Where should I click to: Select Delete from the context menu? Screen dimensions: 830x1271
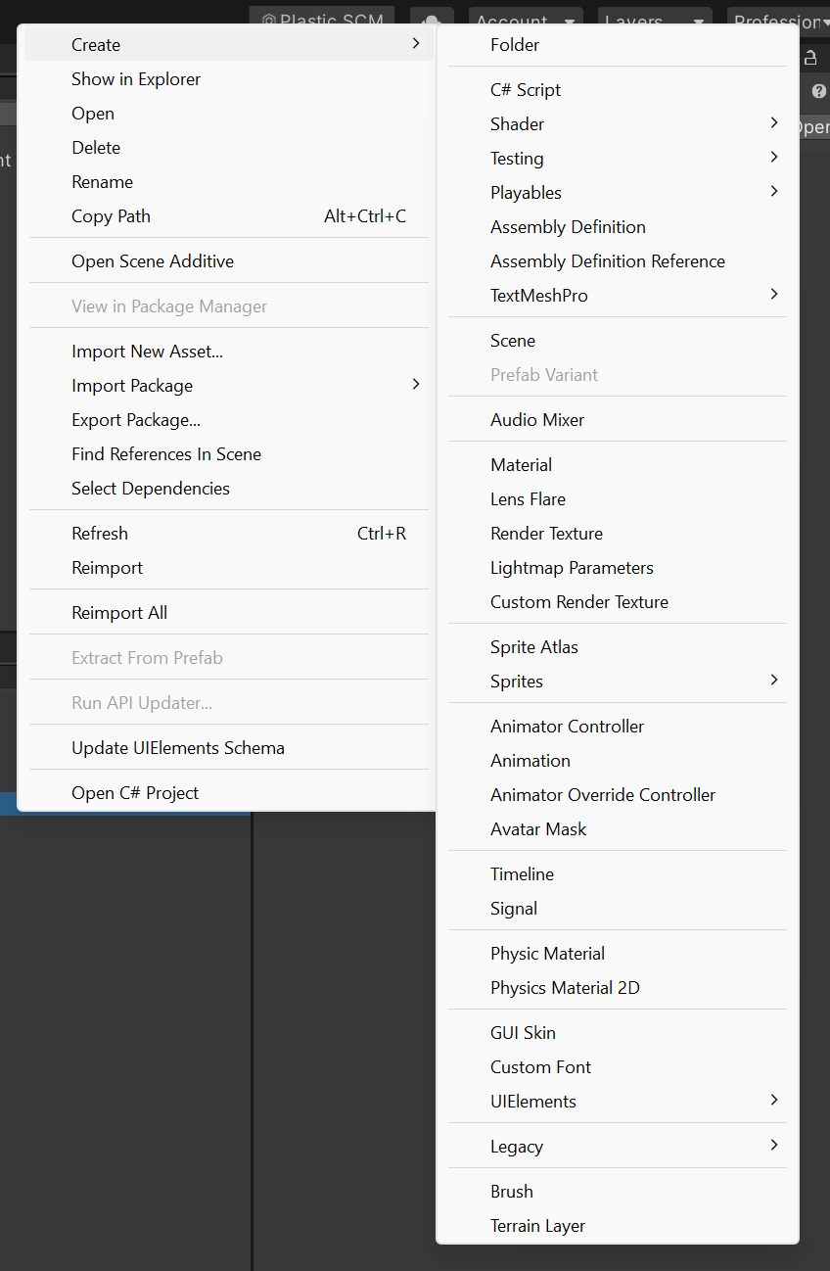tap(228, 148)
